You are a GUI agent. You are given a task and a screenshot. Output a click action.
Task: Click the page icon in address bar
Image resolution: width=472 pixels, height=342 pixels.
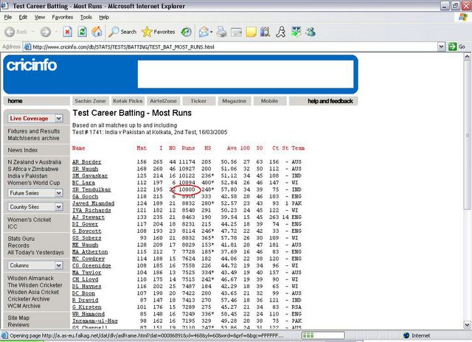coord(27,46)
